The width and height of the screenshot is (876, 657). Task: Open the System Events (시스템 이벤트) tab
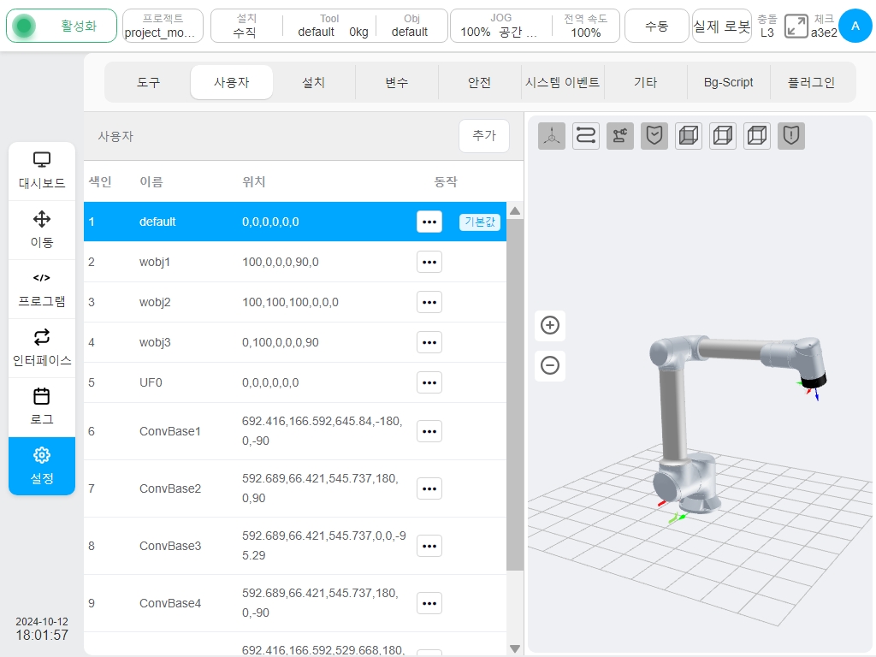click(562, 82)
